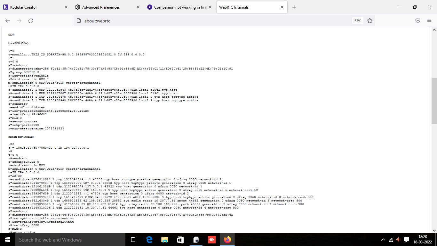Image resolution: width=437 pixels, height=246 pixels.
Task: Switch to the Kodular Creator tab
Action: 36,7
